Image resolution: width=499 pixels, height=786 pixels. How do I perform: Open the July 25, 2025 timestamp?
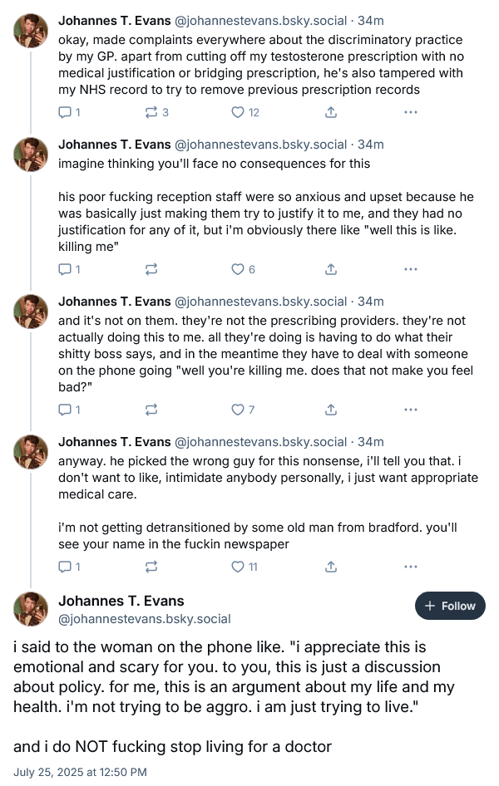tap(79, 772)
